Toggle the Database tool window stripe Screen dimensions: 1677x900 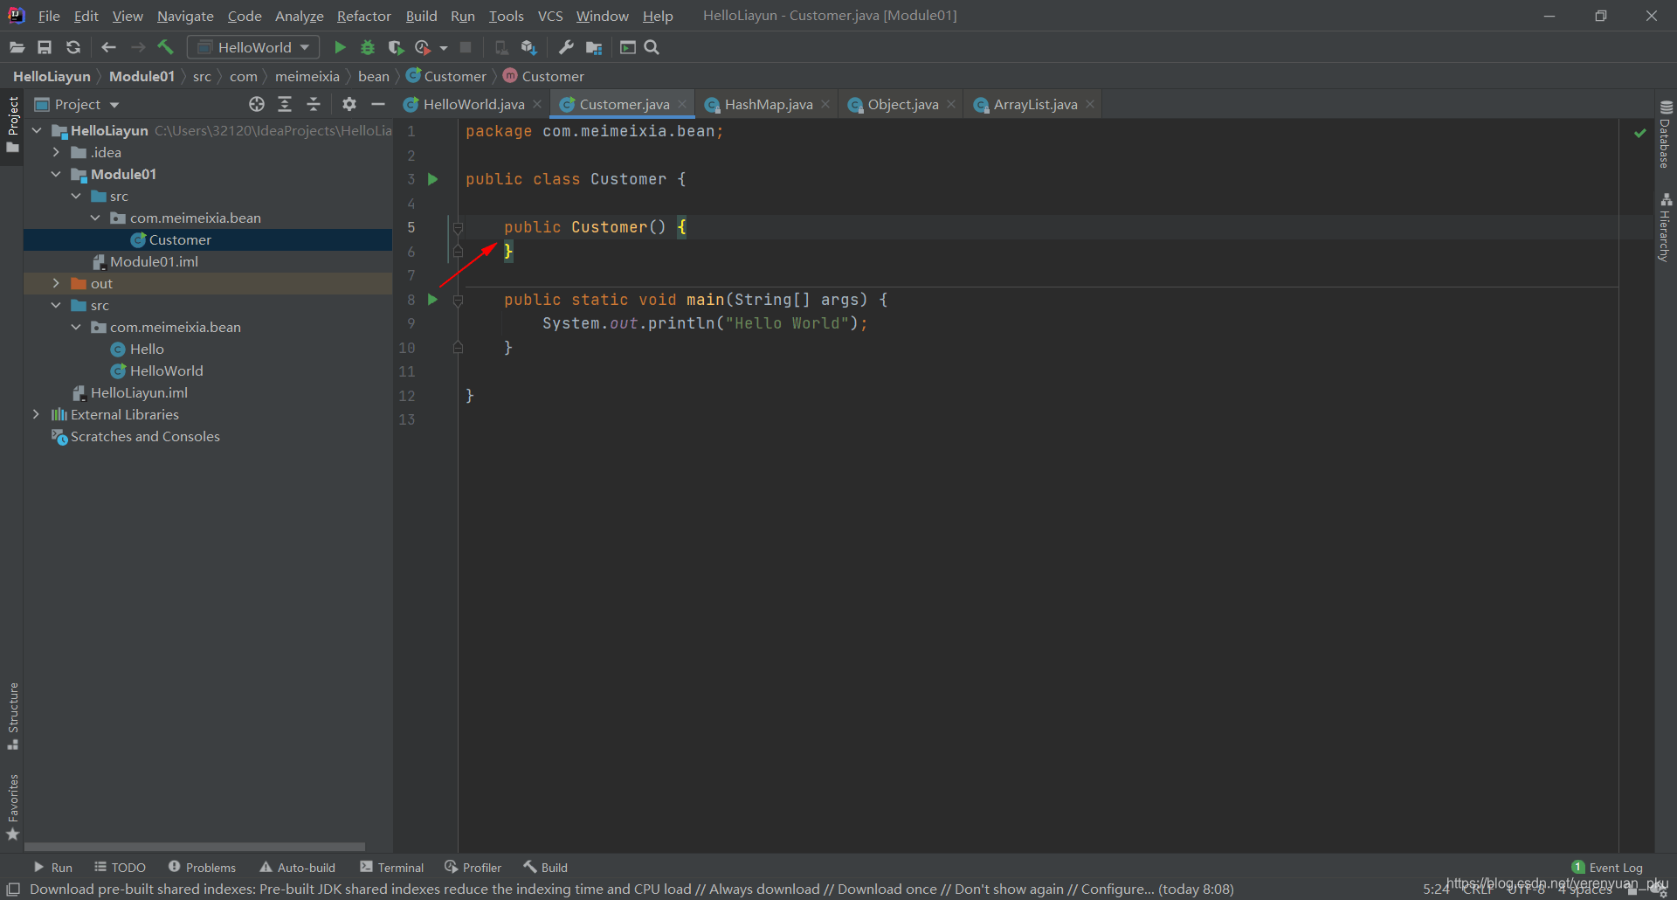click(x=1666, y=134)
